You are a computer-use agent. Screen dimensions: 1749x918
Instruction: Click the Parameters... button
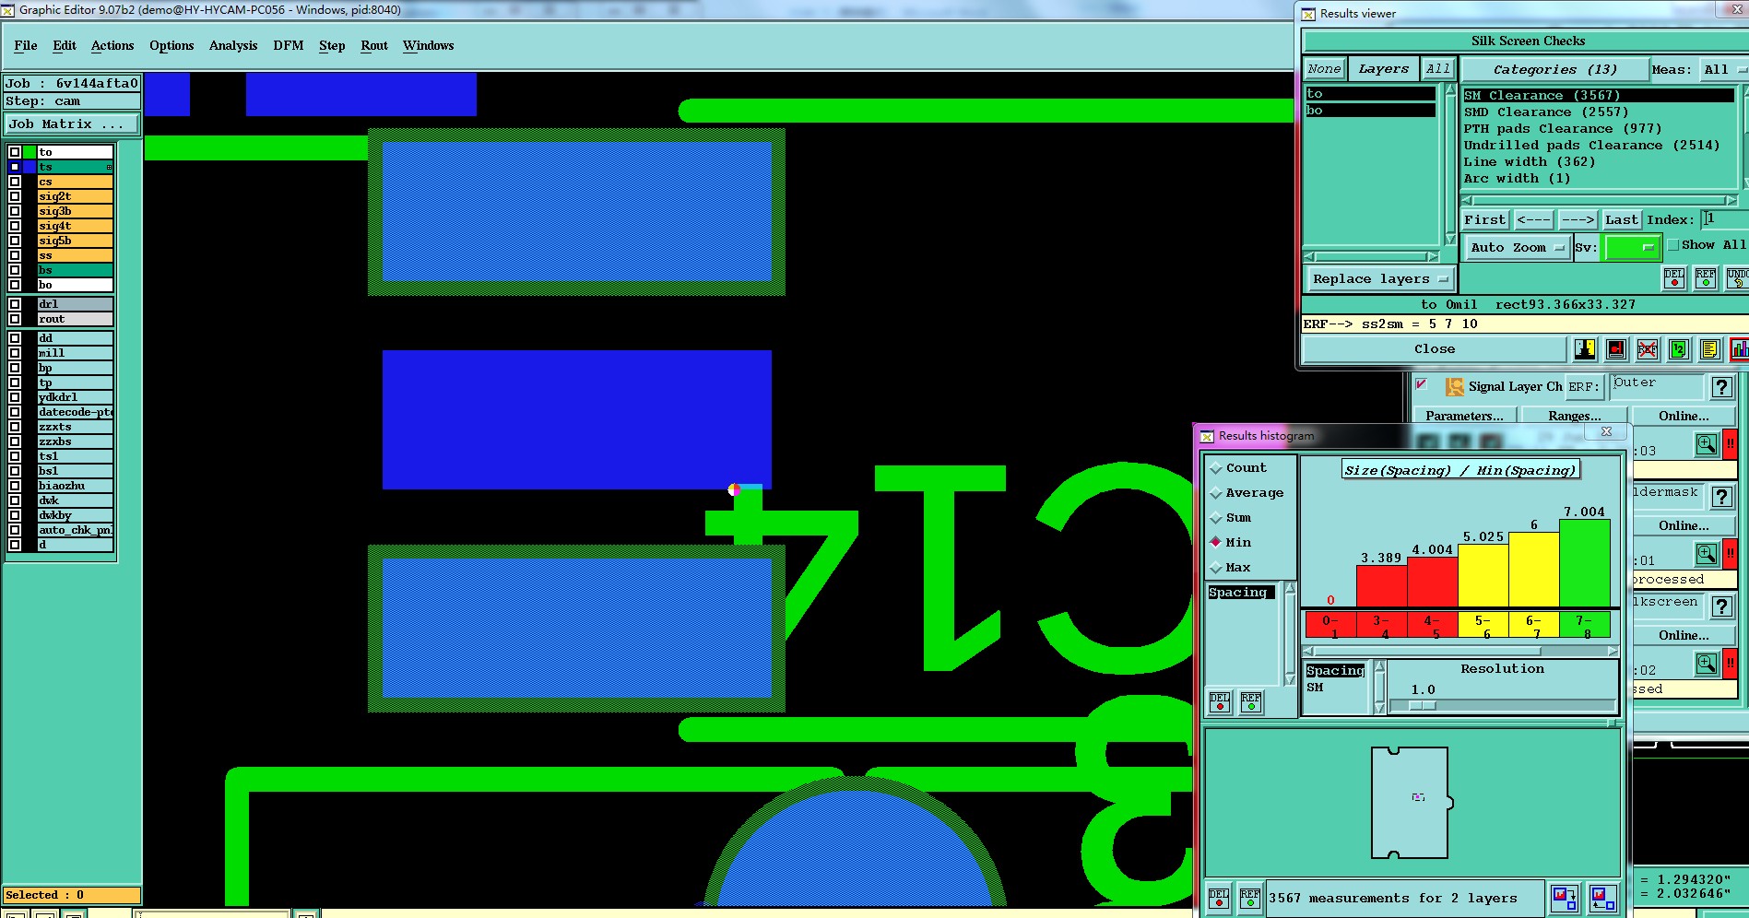click(1464, 416)
